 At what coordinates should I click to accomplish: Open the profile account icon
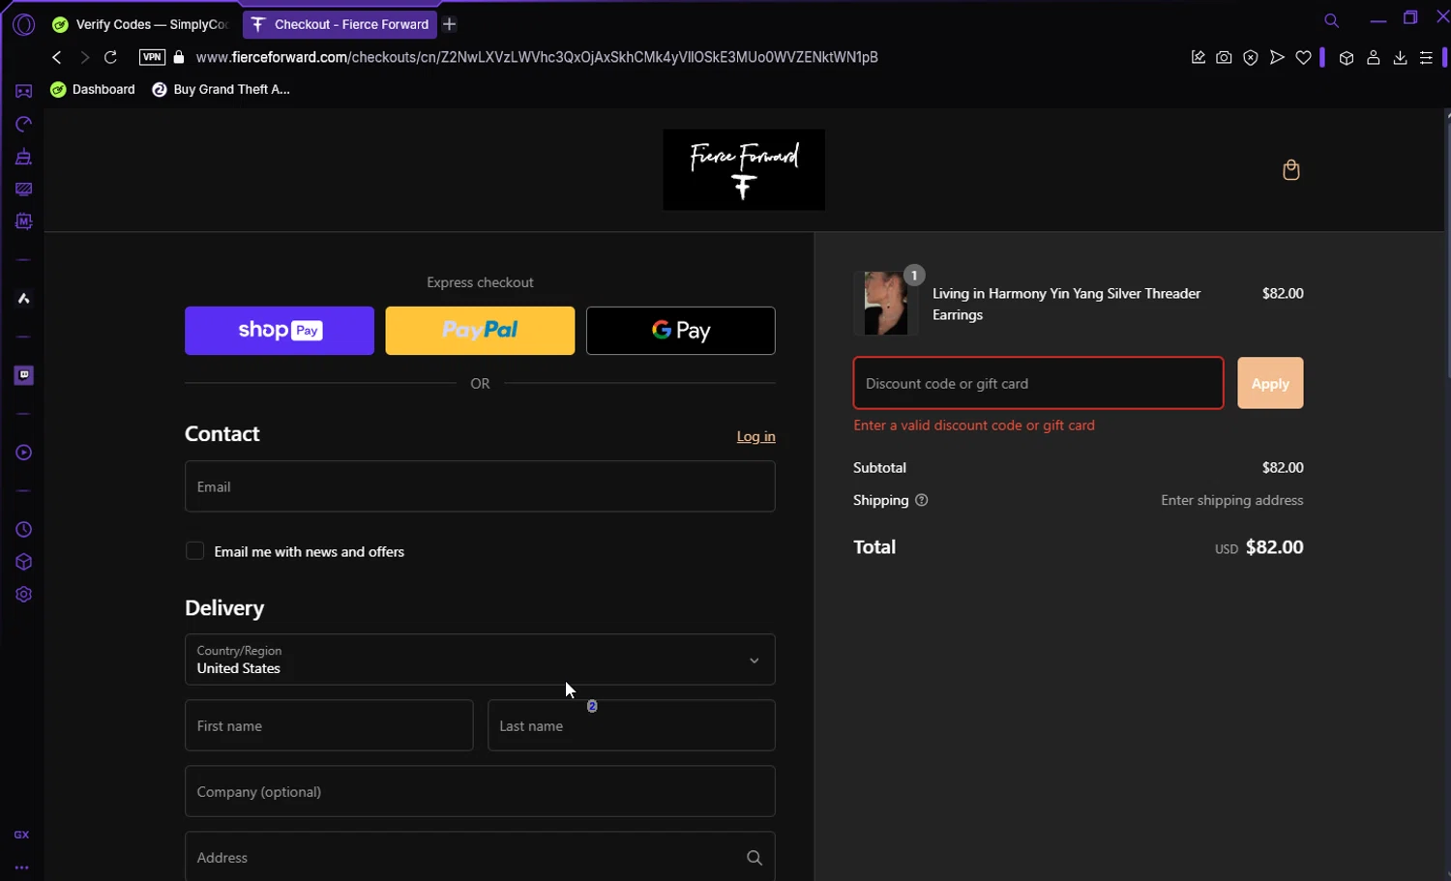pos(1373,58)
